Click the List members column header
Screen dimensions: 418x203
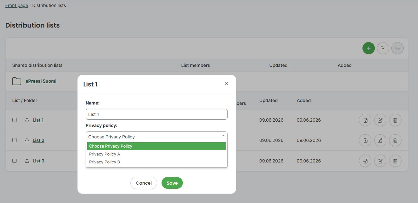click(196, 65)
